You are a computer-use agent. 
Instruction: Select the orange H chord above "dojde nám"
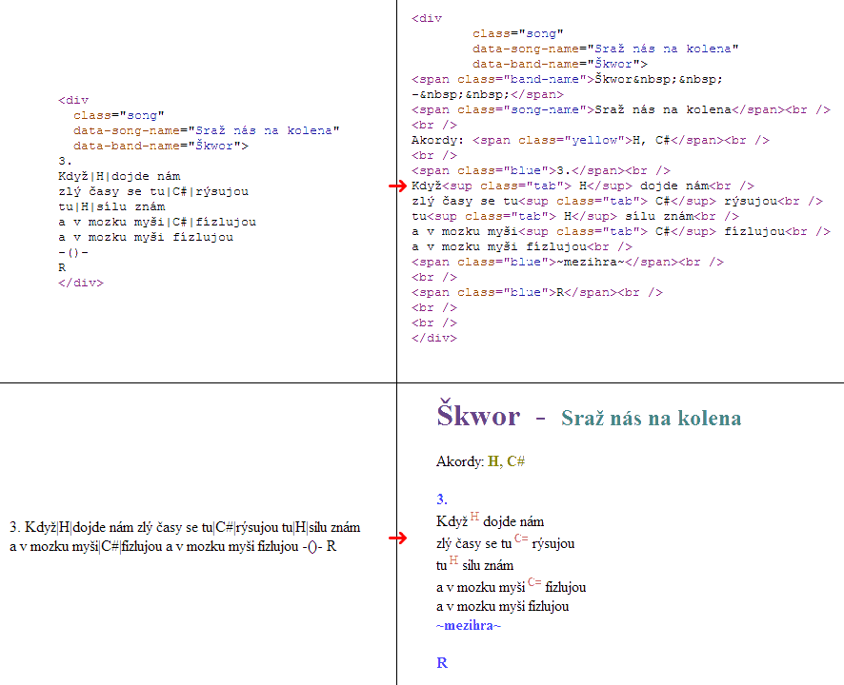[477, 516]
